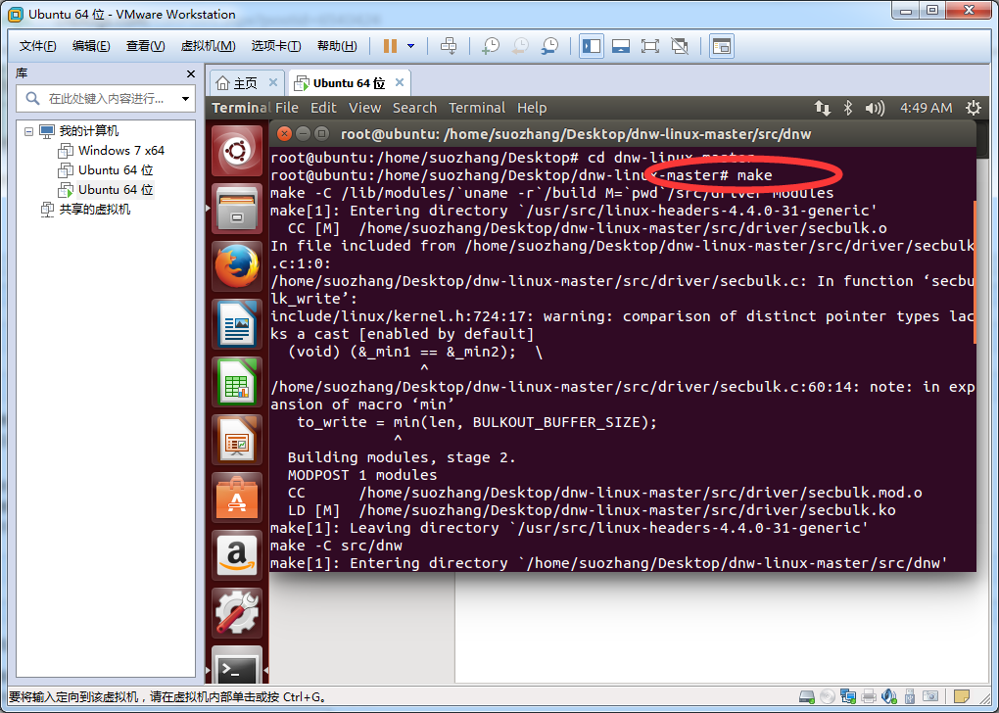Open the 文件(F) menu
Image resolution: width=999 pixels, height=713 pixels.
click(x=37, y=46)
